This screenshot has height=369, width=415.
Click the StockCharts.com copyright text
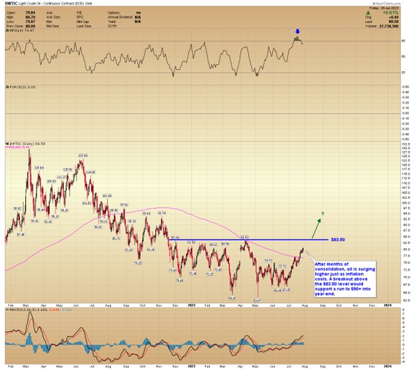coord(386,3)
